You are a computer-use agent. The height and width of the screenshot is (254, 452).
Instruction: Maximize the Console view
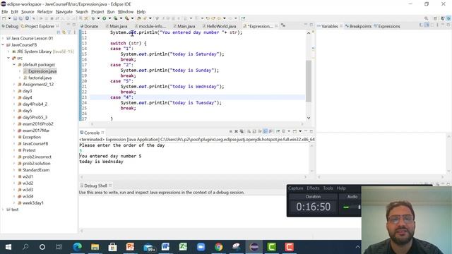tap(311, 131)
